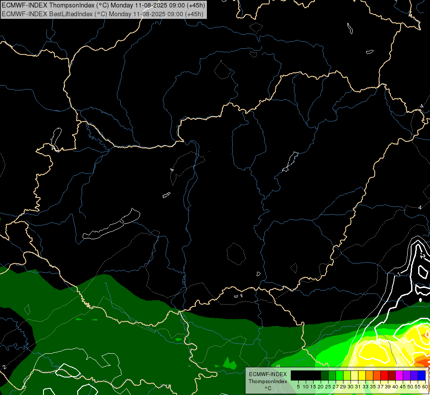The width and height of the screenshot is (430, 395).
Task: Click legend scale value '20'
Action: (321, 387)
